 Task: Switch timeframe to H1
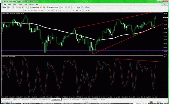(39, 11)
